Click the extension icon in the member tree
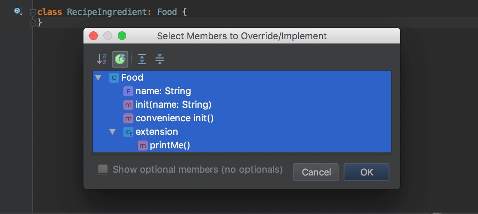Screen dimensions: 478x214 128,132
